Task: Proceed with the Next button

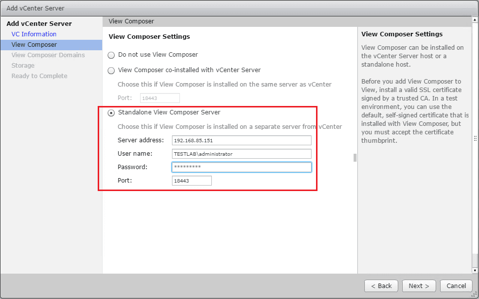Action: click(419, 286)
